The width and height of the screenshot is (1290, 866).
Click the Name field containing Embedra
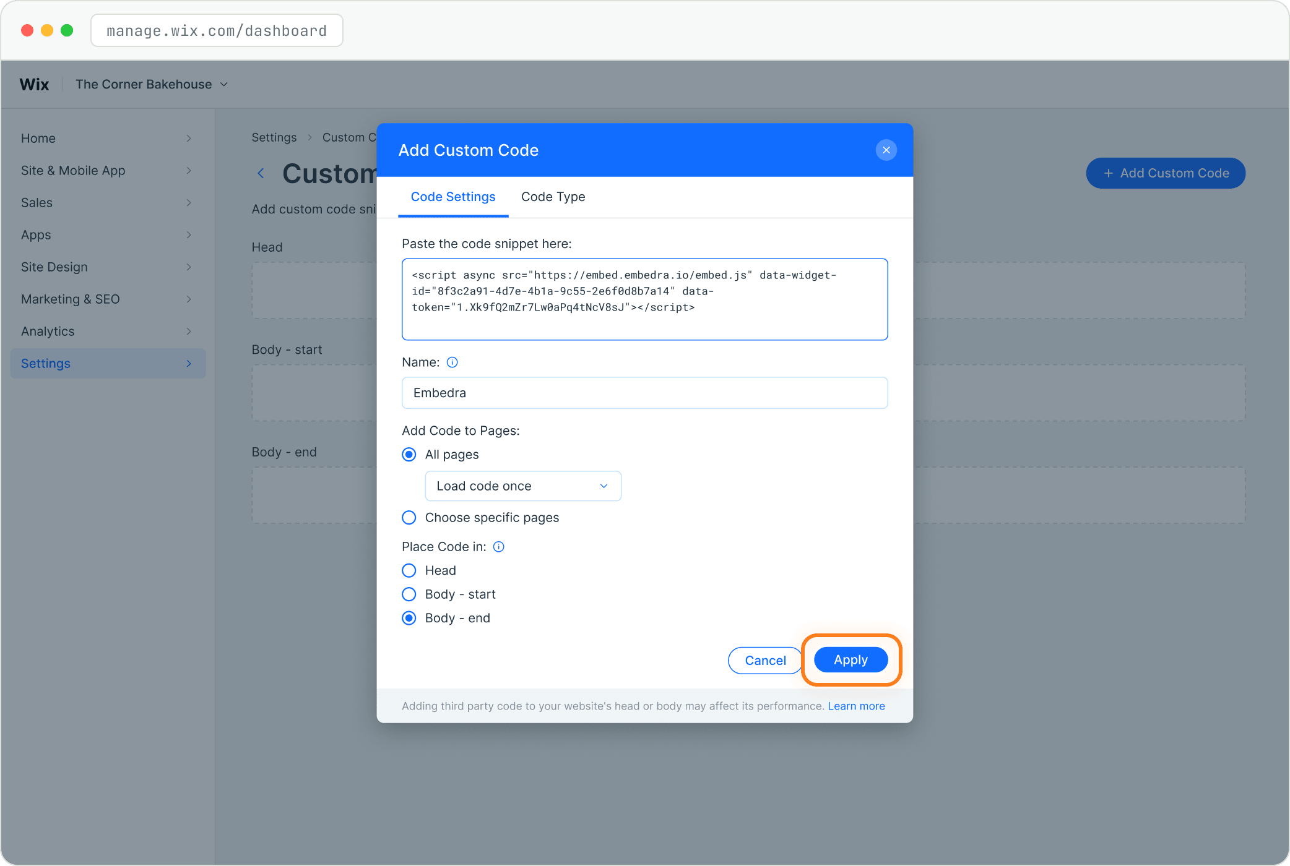tap(644, 393)
